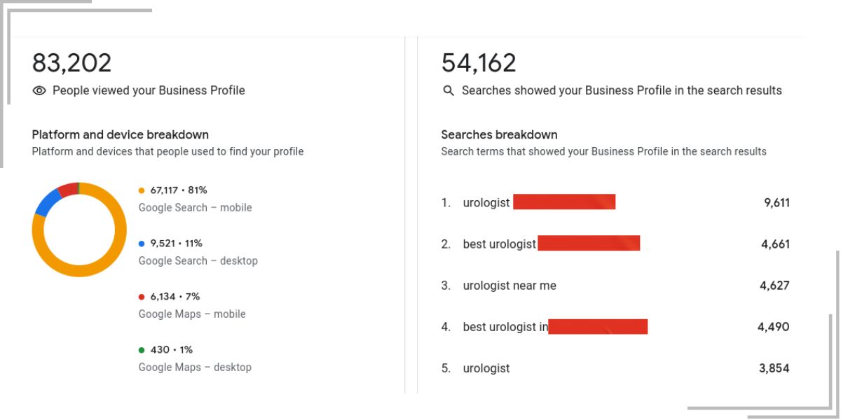The image size is (841, 420).
Task: Click the 9,611 search count value
Action: [x=777, y=203]
